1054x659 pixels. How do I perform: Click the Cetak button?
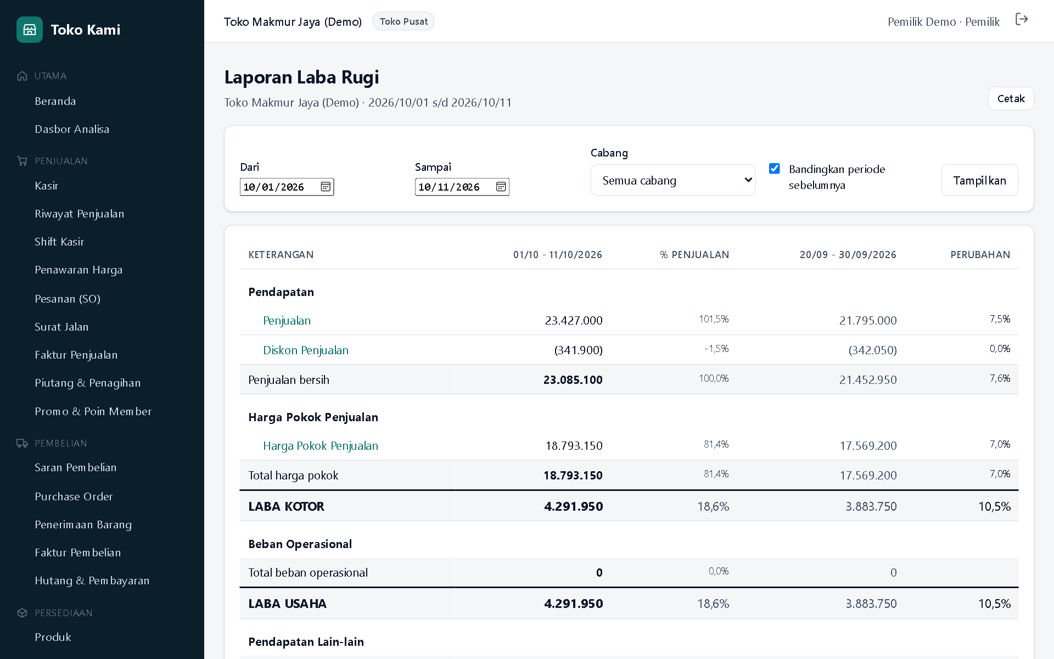coord(1011,98)
